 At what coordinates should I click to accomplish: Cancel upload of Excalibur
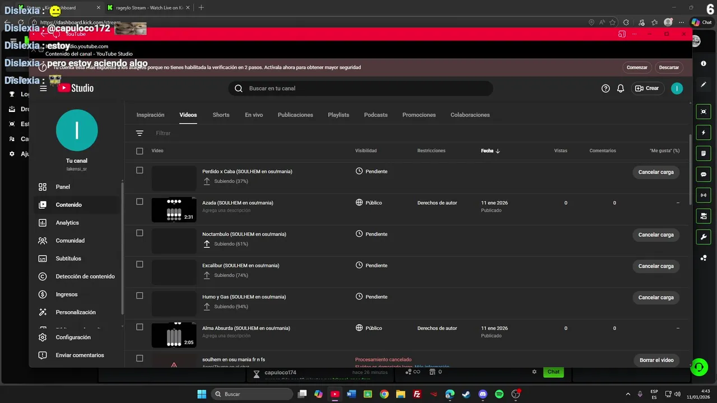pyautogui.click(x=656, y=266)
